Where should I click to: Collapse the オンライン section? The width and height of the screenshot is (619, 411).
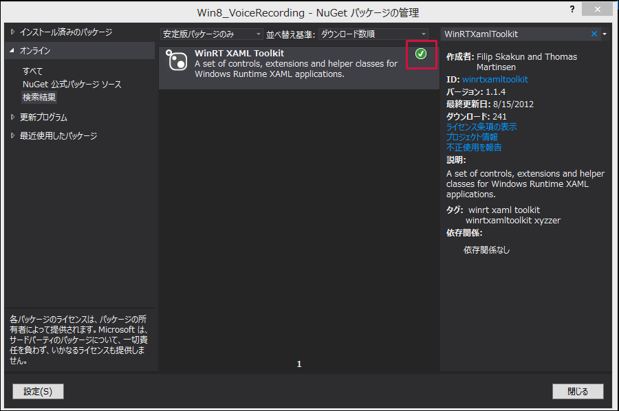click(12, 50)
